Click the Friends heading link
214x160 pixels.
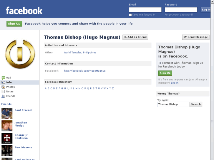click(6, 104)
